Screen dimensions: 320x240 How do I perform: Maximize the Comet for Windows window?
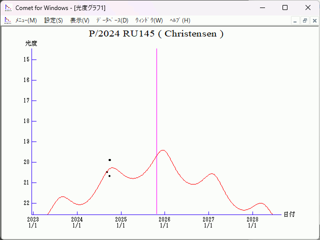pyautogui.click(x=285, y=7)
